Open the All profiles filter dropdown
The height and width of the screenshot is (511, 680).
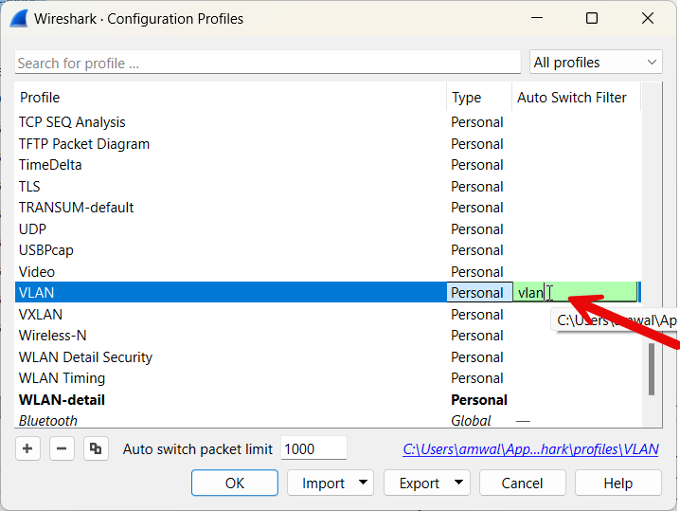[x=595, y=63]
